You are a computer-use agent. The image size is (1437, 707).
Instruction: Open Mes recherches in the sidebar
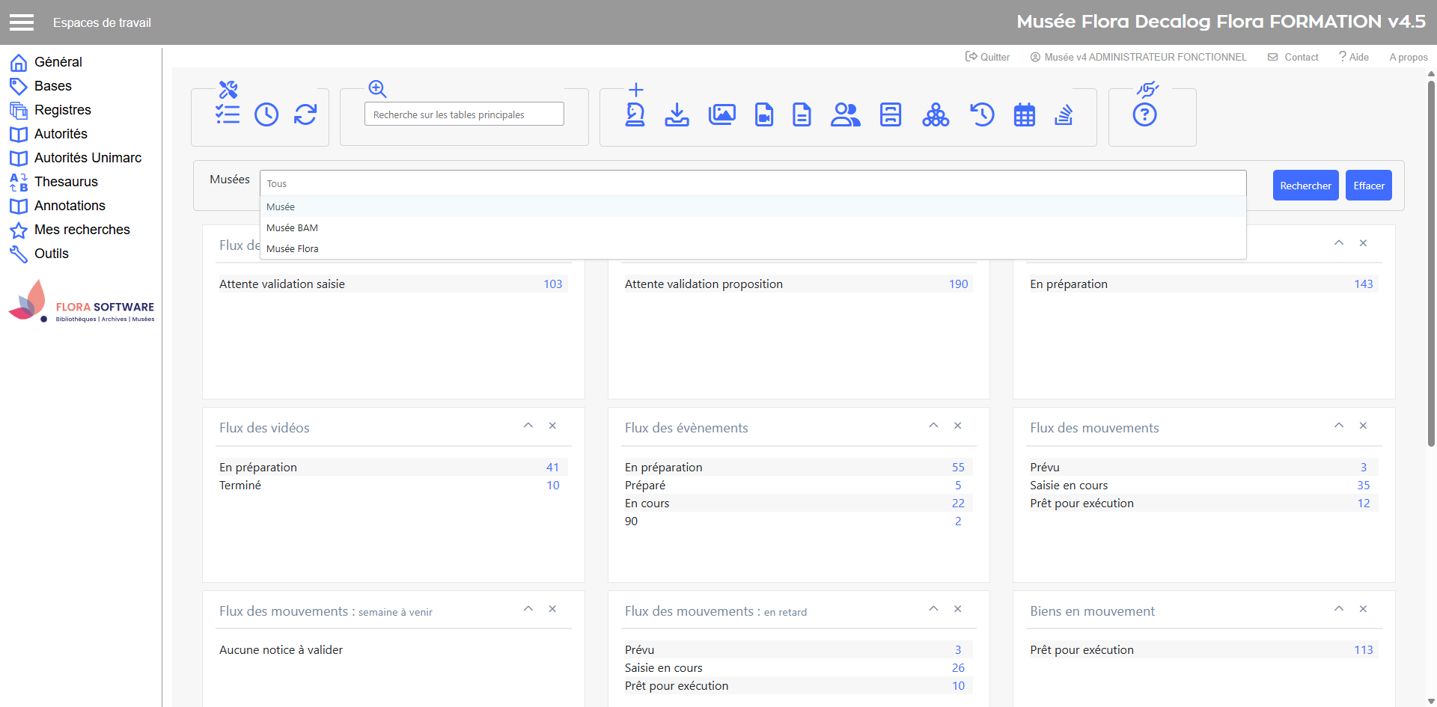click(x=82, y=230)
